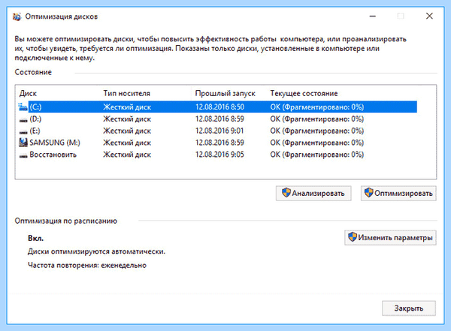Select the (D:) drive icon
451x331 pixels.
coord(23,119)
